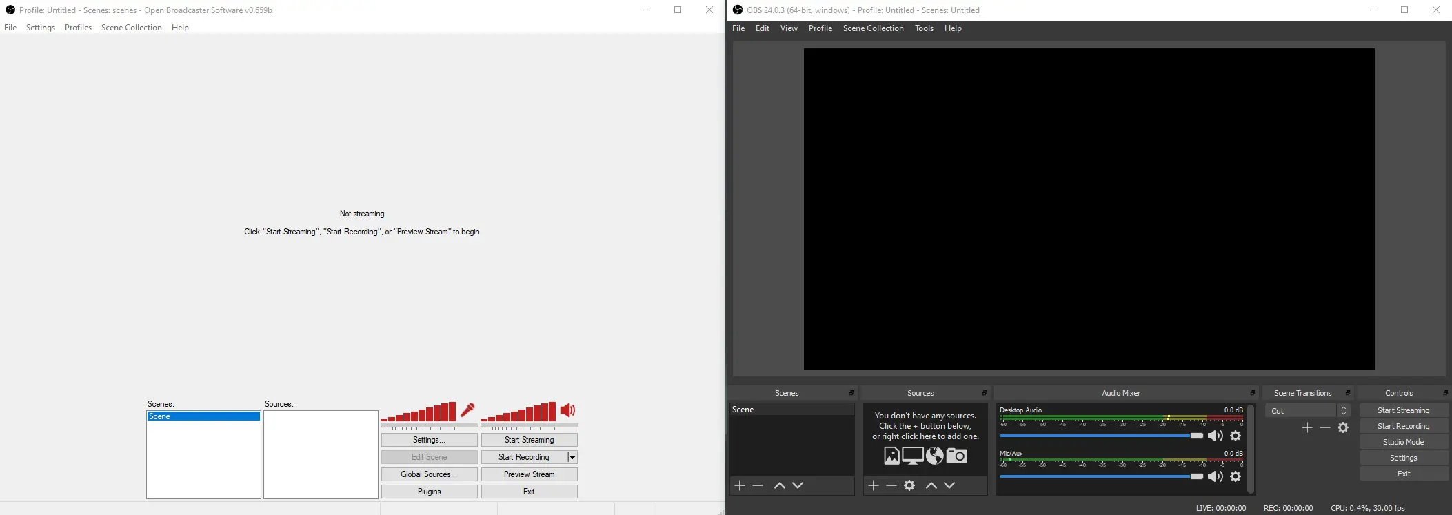Open Scene Collection menu in OBS 24.0.3
Viewport: 1452px width, 515px height.
pyautogui.click(x=874, y=28)
